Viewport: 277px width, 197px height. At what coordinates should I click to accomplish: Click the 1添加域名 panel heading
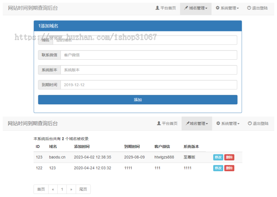(x=48, y=26)
